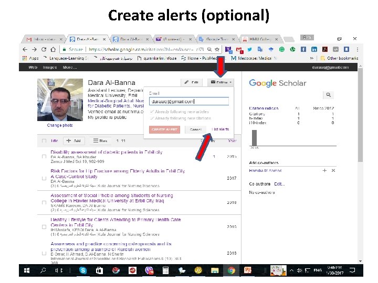Open the Follow dropdown button

pos(220,82)
